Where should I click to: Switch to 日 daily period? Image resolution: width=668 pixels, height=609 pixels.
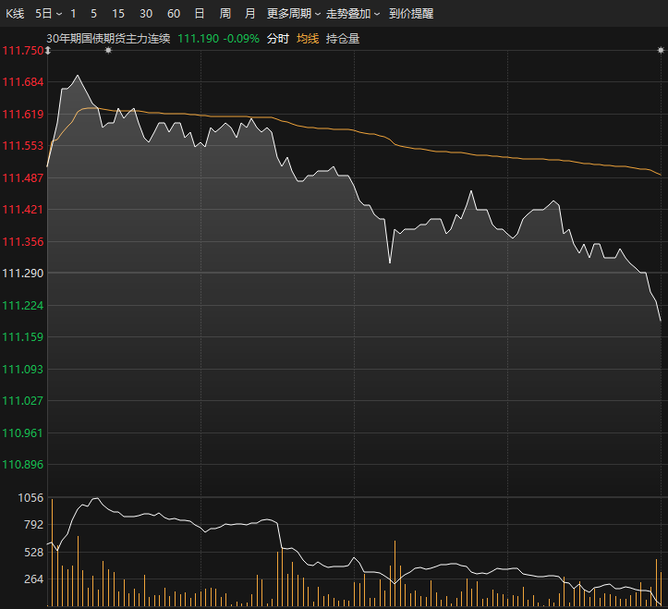pos(200,14)
